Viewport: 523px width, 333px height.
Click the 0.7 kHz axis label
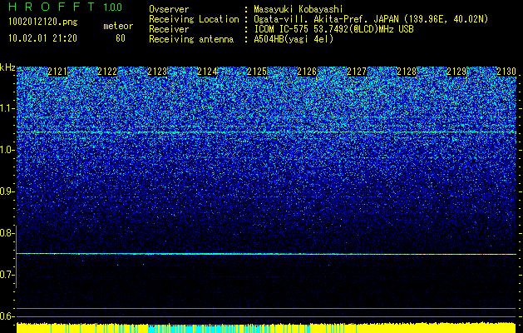[7, 275]
